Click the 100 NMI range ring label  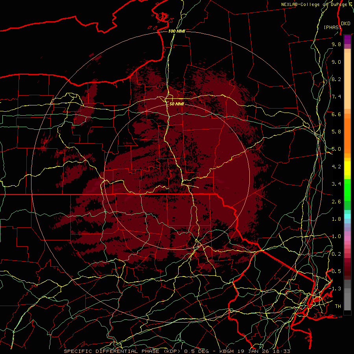(177, 31)
